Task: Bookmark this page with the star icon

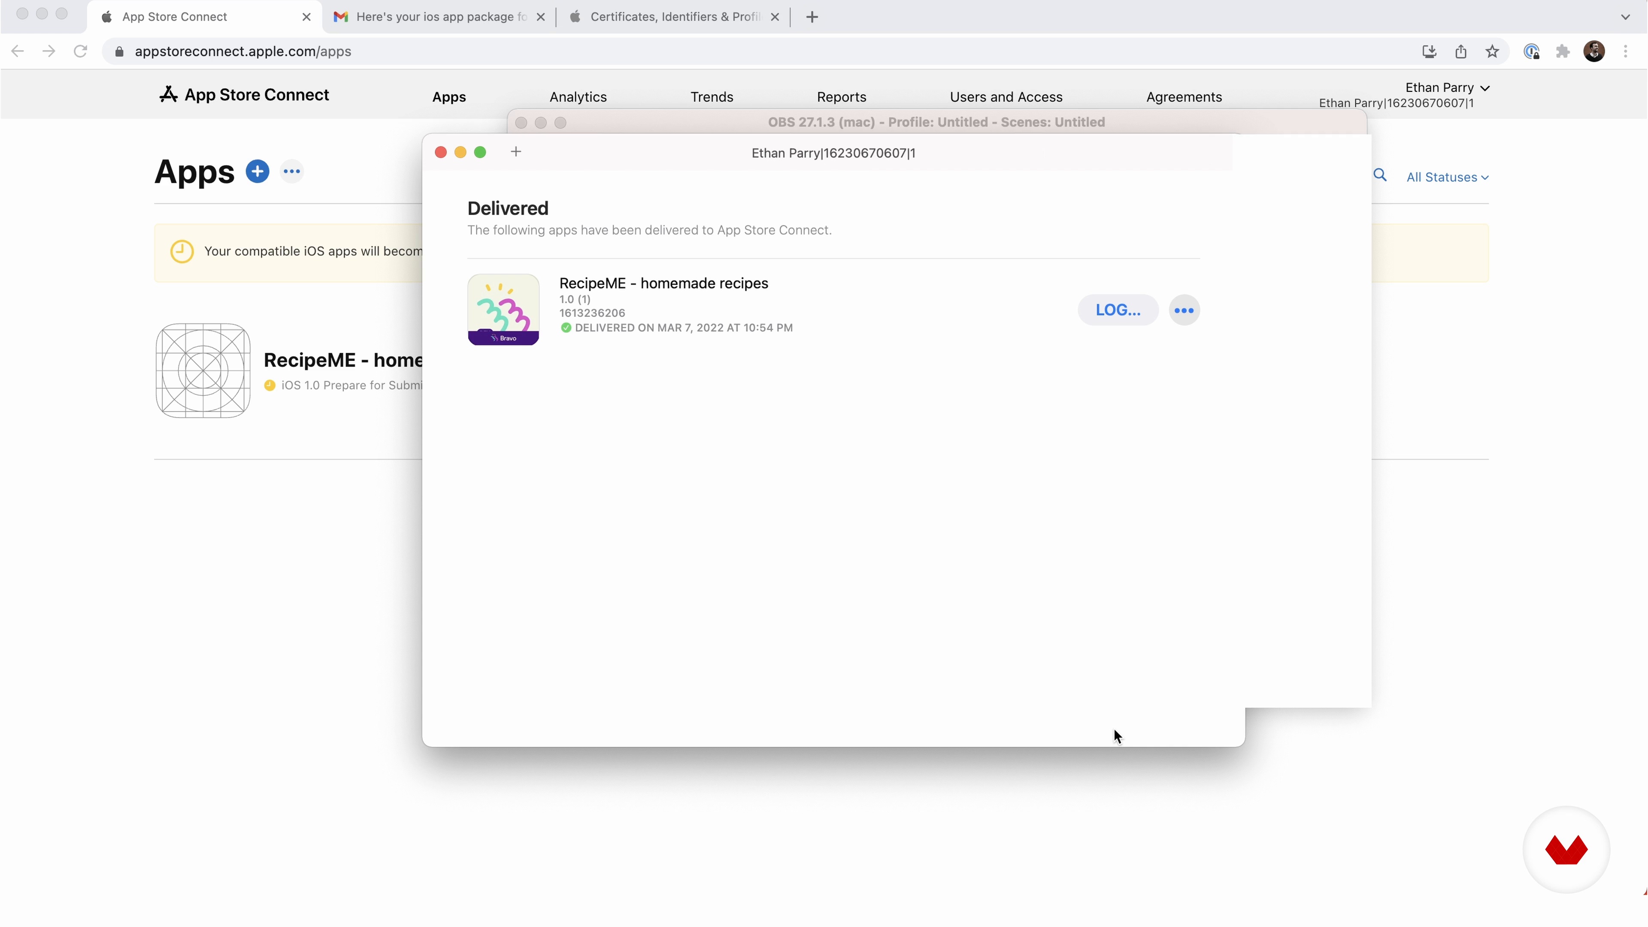Action: click(x=1492, y=51)
